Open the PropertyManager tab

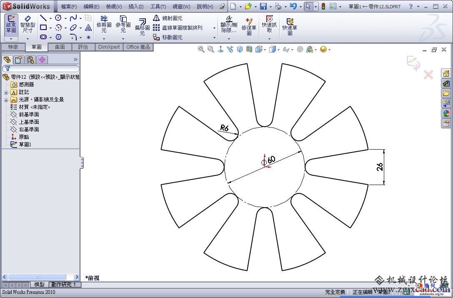pos(19,60)
